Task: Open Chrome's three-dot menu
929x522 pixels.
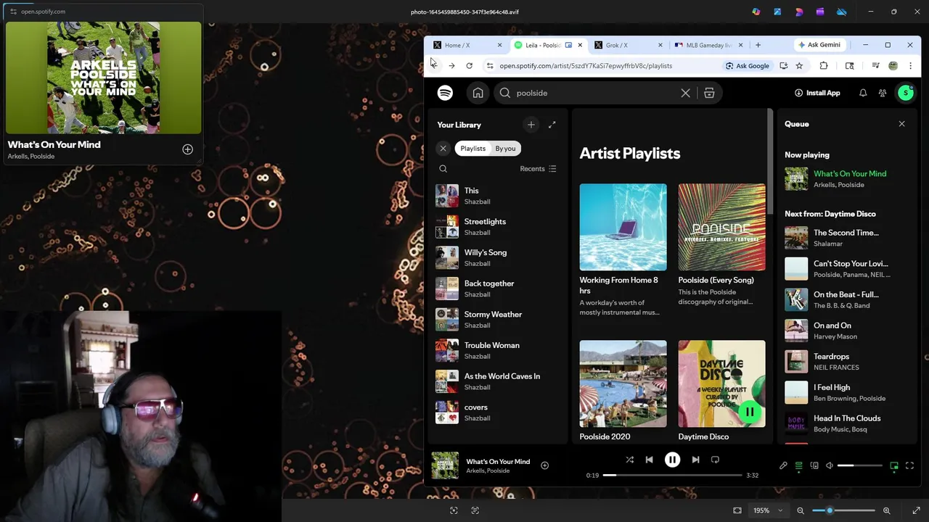Action: click(910, 66)
